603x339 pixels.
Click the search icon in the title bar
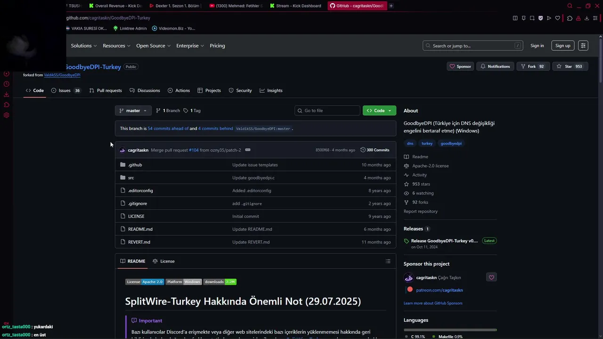570,6
